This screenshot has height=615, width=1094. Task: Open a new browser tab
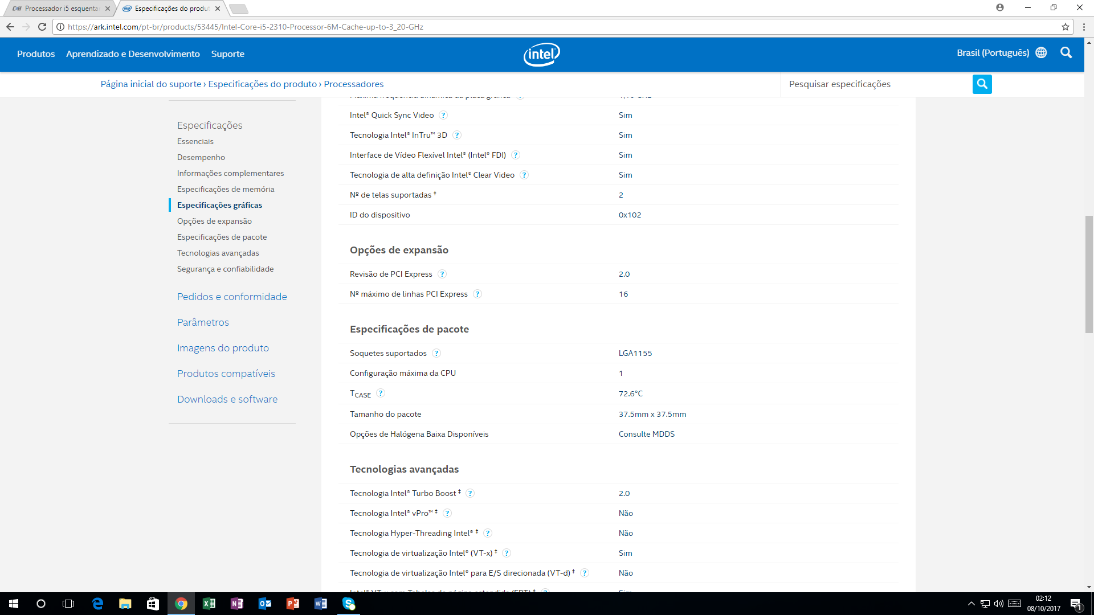[238, 9]
